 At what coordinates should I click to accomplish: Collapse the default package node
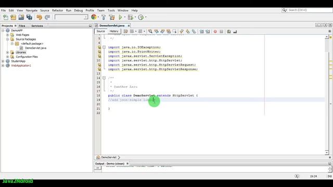(x=12, y=44)
